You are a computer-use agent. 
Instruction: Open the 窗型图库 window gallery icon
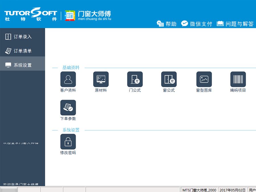tap(204, 79)
